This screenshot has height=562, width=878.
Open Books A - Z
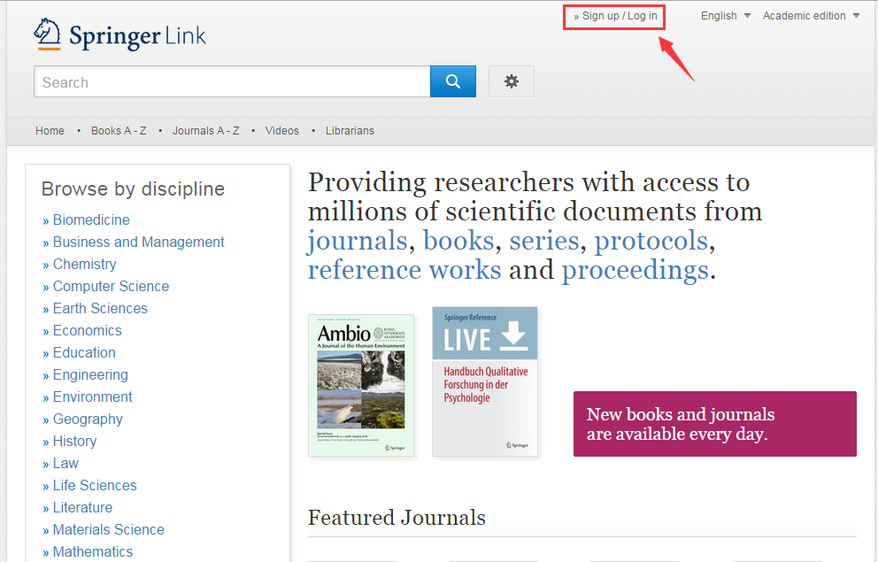[119, 130]
